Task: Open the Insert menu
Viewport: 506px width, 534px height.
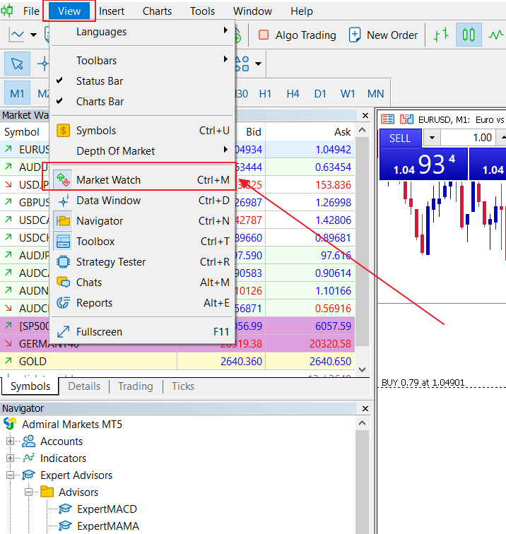Action: click(112, 11)
